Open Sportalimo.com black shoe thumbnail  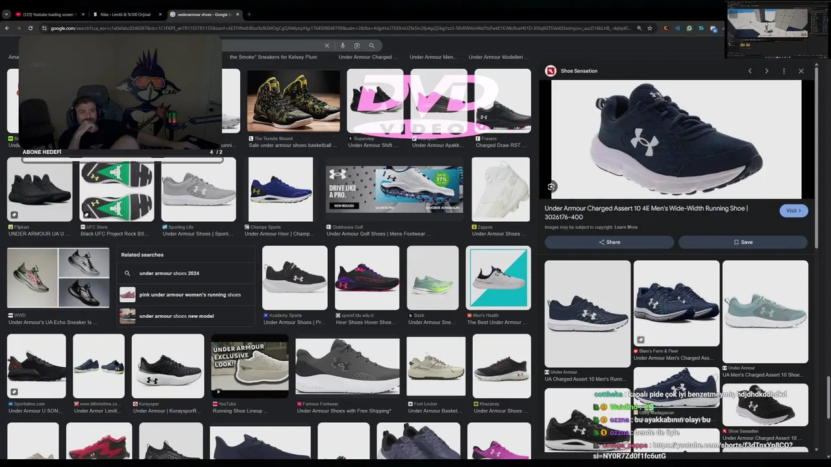coord(36,366)
